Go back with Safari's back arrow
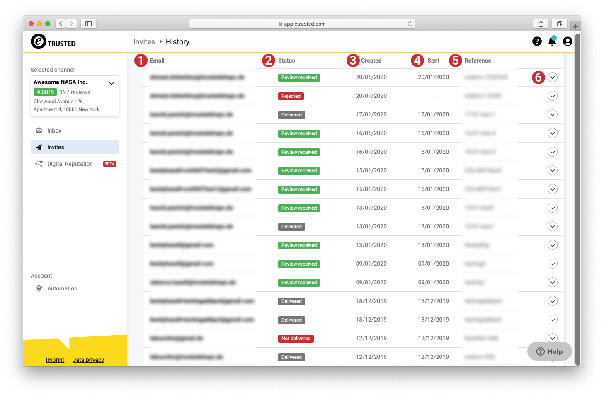The image size is (604, 397). (x=61, y=24)
